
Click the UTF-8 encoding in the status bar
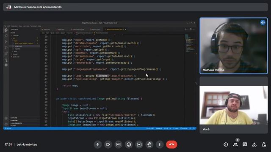pos(166,128)
